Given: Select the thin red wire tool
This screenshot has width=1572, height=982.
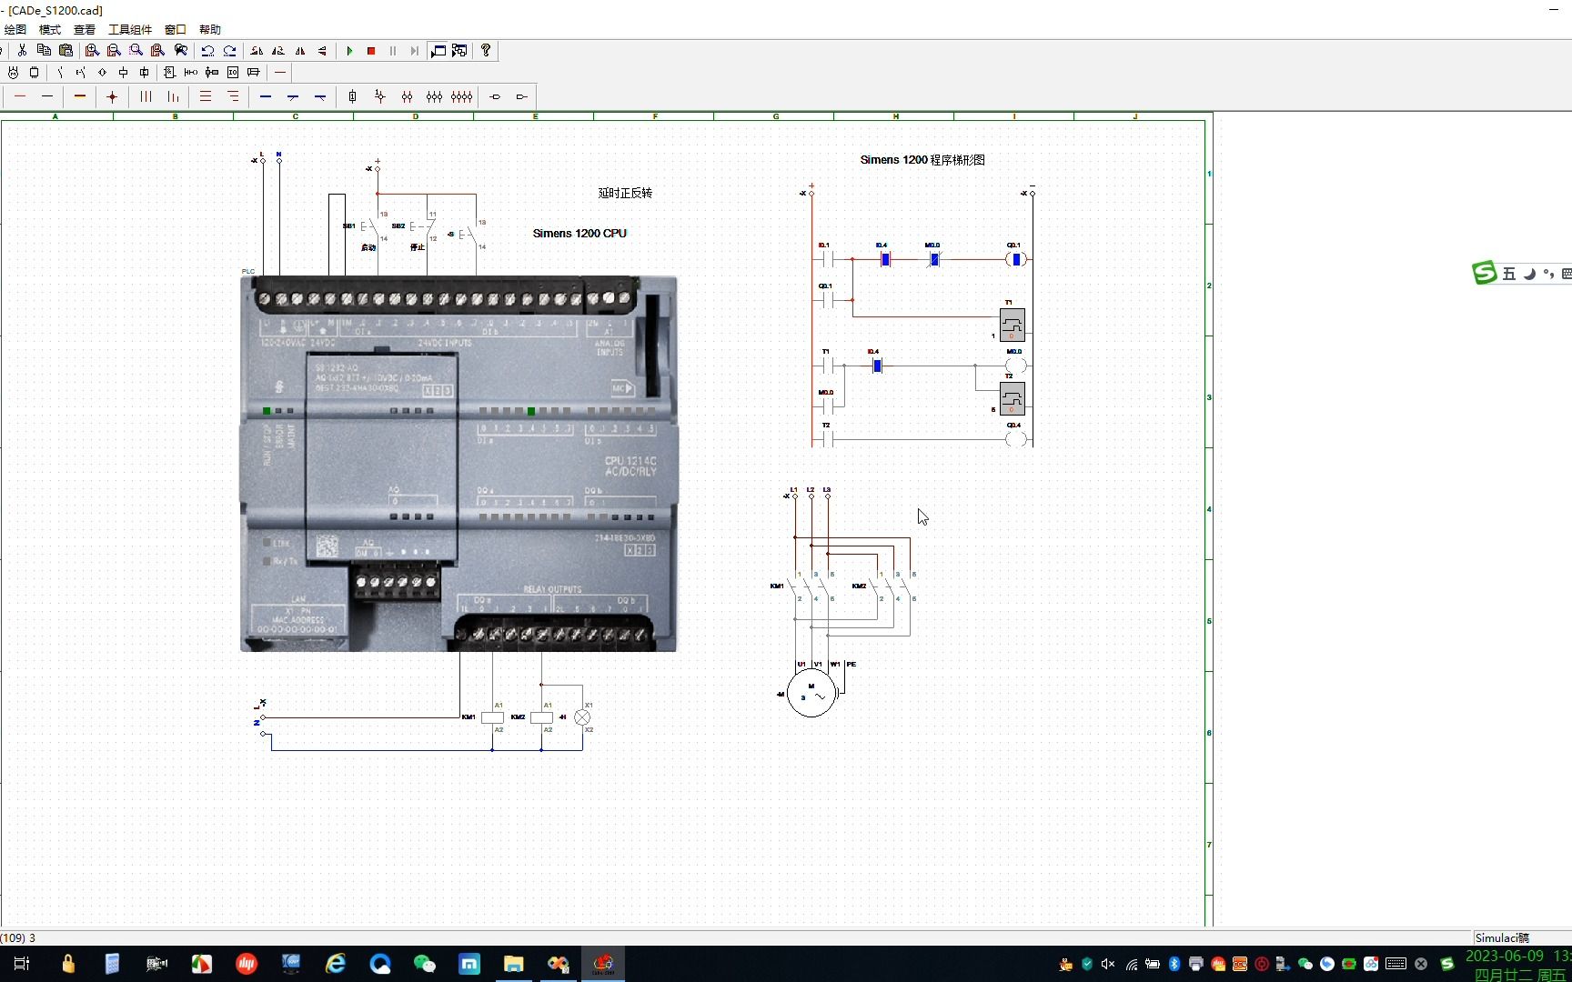Looking at the screenshot, I should pos(20,96).
